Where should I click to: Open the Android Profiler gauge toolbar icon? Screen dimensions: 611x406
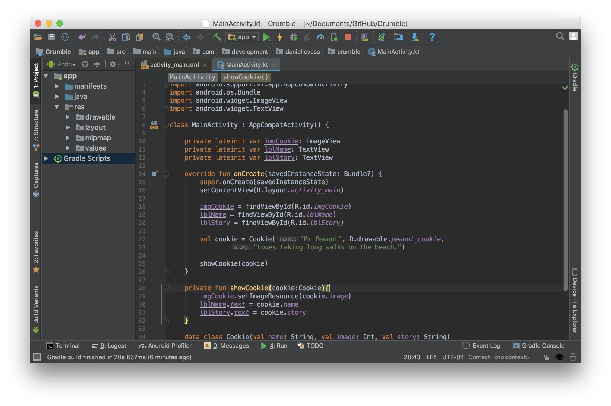pyautogui.click(x=321, y=37)
